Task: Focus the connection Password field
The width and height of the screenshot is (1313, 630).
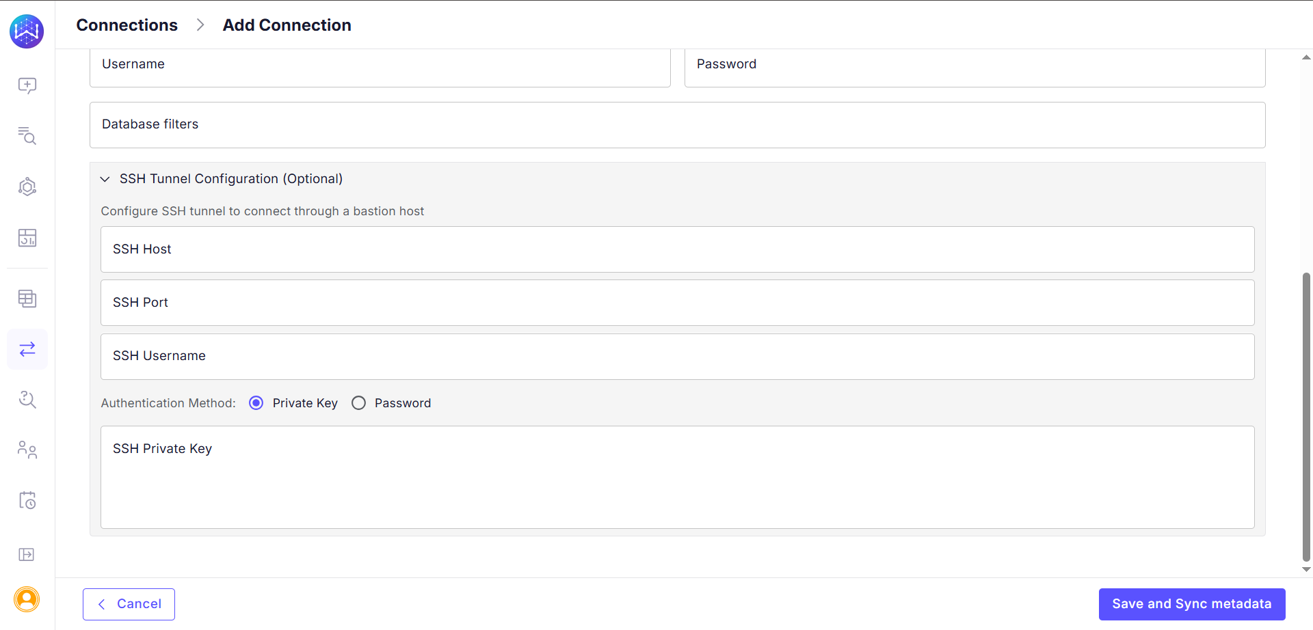Action: (975, 68)
